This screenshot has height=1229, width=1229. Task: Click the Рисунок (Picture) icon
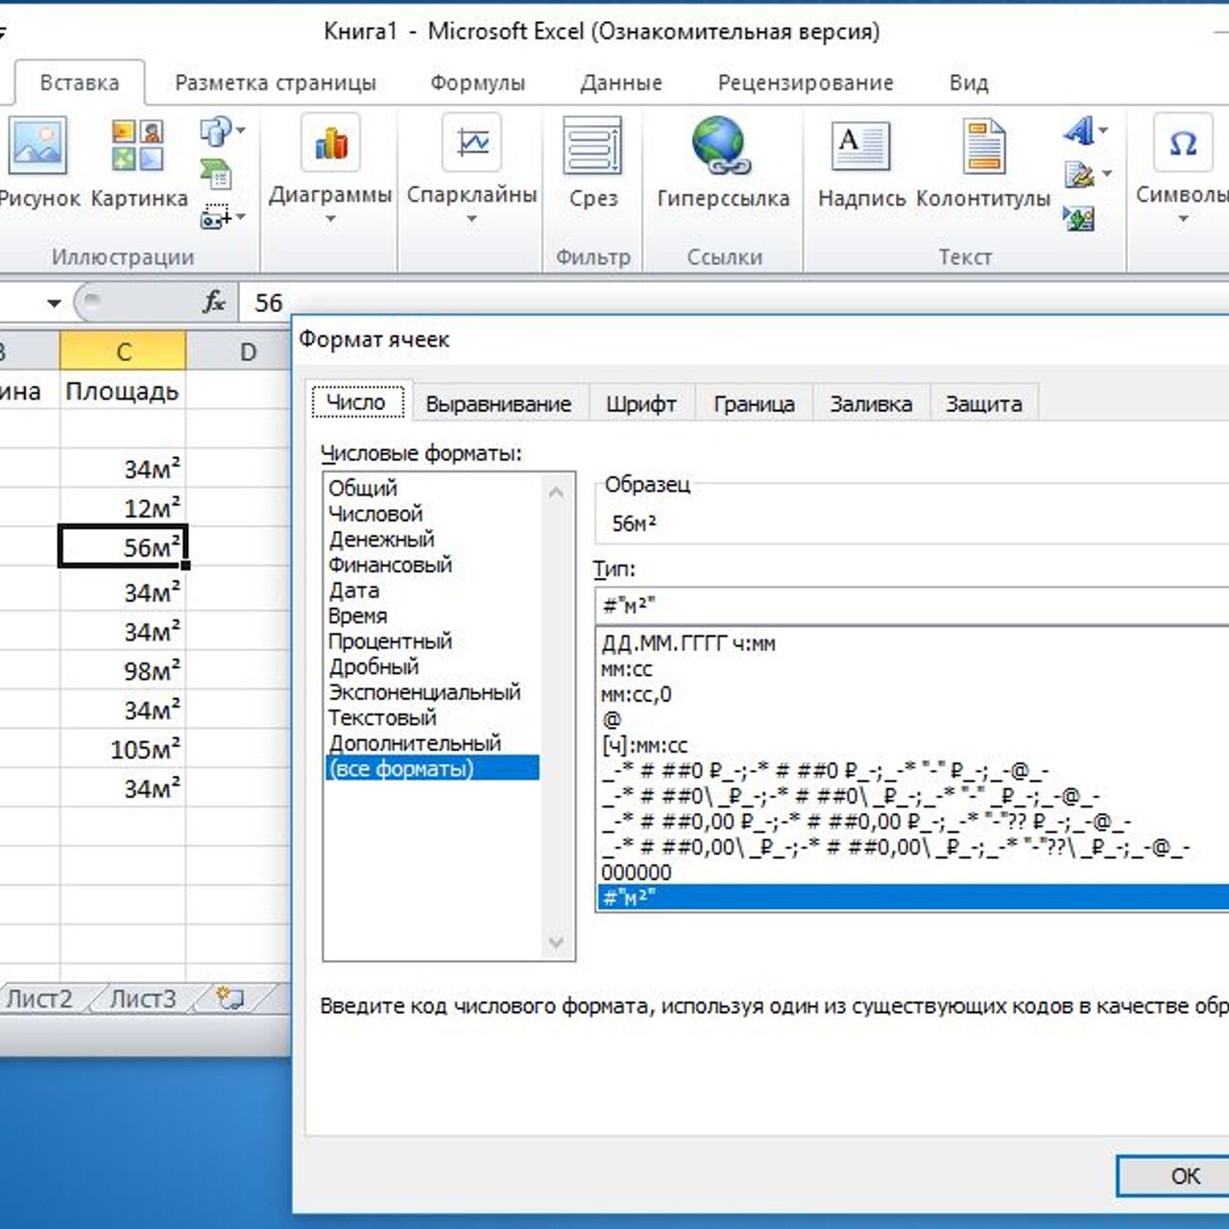point(38,146)
